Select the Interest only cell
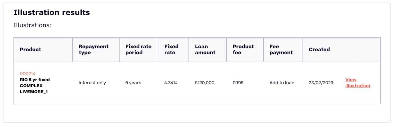This screenshot has height=127, width=396. (x=92, y=83)
